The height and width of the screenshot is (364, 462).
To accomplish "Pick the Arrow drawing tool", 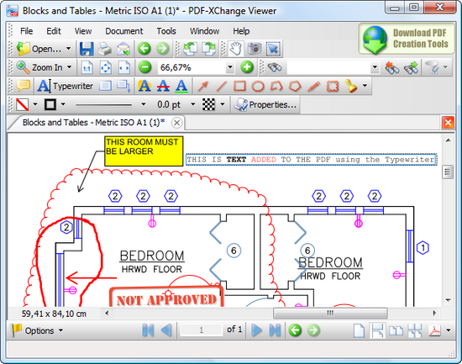I will point(203,86).
